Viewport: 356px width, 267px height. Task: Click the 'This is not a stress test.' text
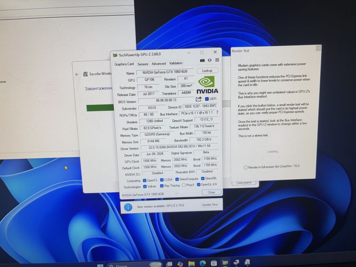coord(253,136)
